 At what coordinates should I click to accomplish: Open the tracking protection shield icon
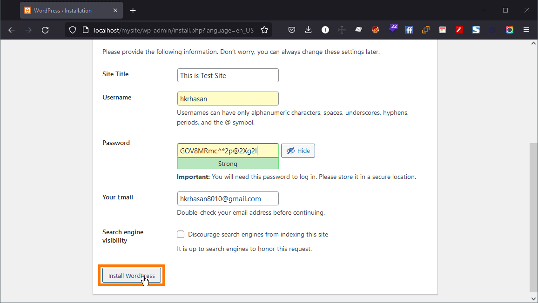coord(73,30)
